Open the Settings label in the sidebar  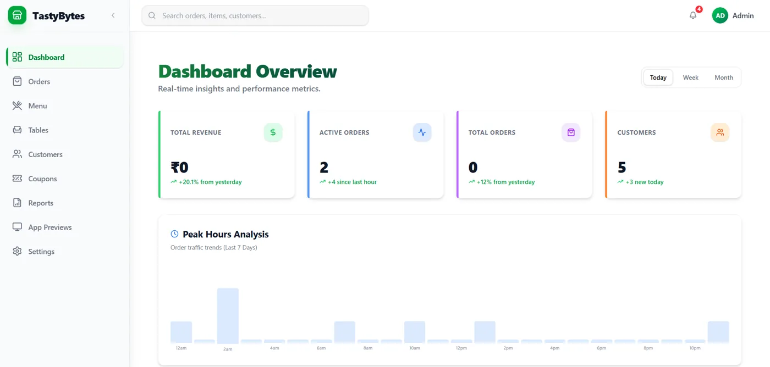pyautogui.click(x=41, y=252)
